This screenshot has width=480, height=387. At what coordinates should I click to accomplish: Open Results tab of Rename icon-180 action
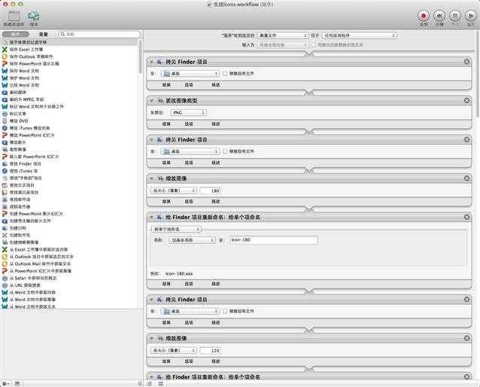tap(166, 284)
